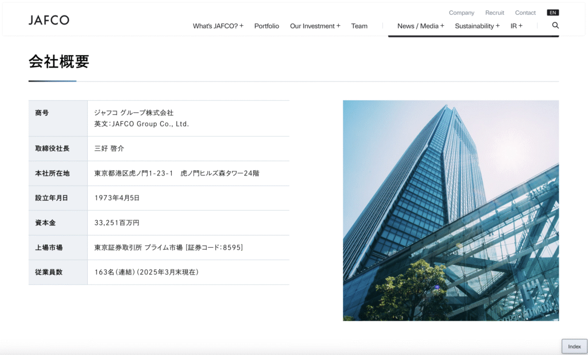Open the search magnifier icon
This screenshot has height=355, width=588.
[555, 25]
